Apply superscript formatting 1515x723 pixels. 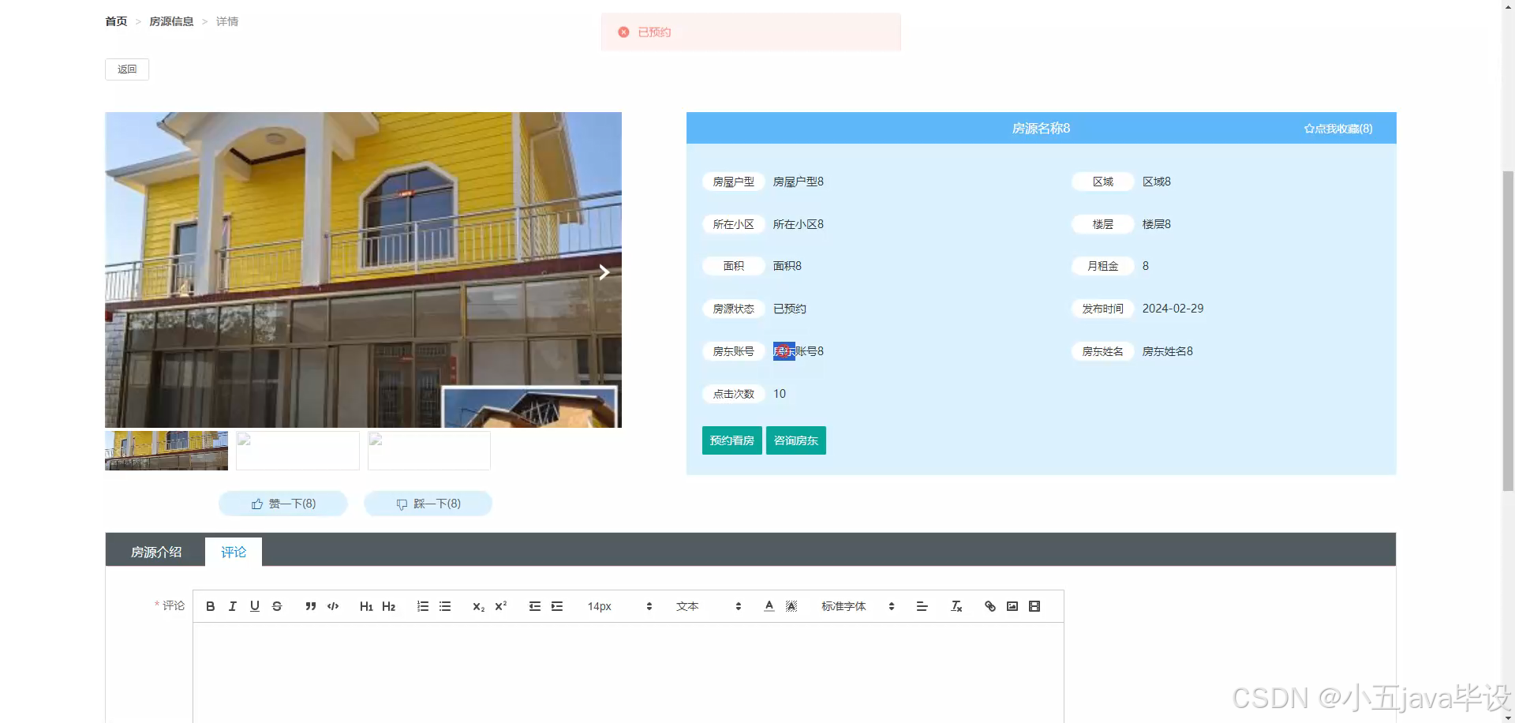500,606
